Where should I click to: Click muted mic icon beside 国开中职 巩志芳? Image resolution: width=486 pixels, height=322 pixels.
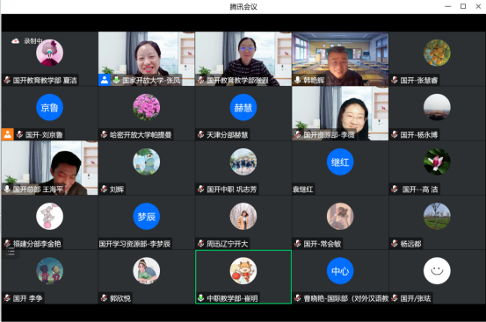200,189
